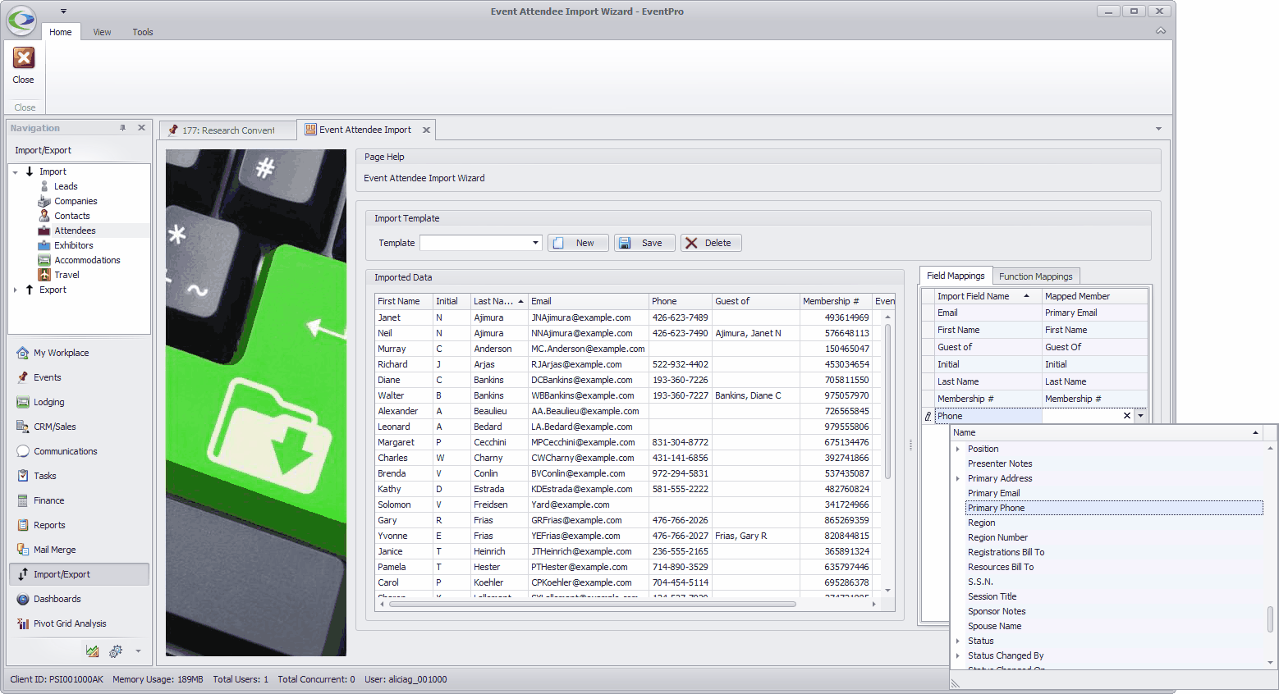Select the Accommodations import icon
Screen dimensions: 1279x694
point(44,260)
